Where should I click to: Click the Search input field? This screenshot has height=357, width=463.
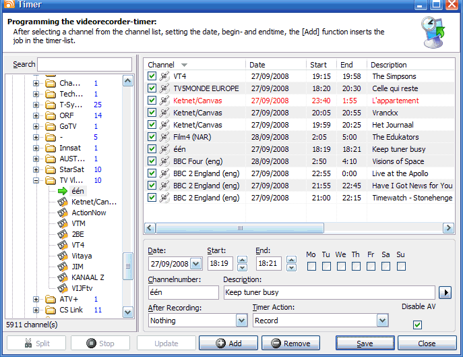84,64
